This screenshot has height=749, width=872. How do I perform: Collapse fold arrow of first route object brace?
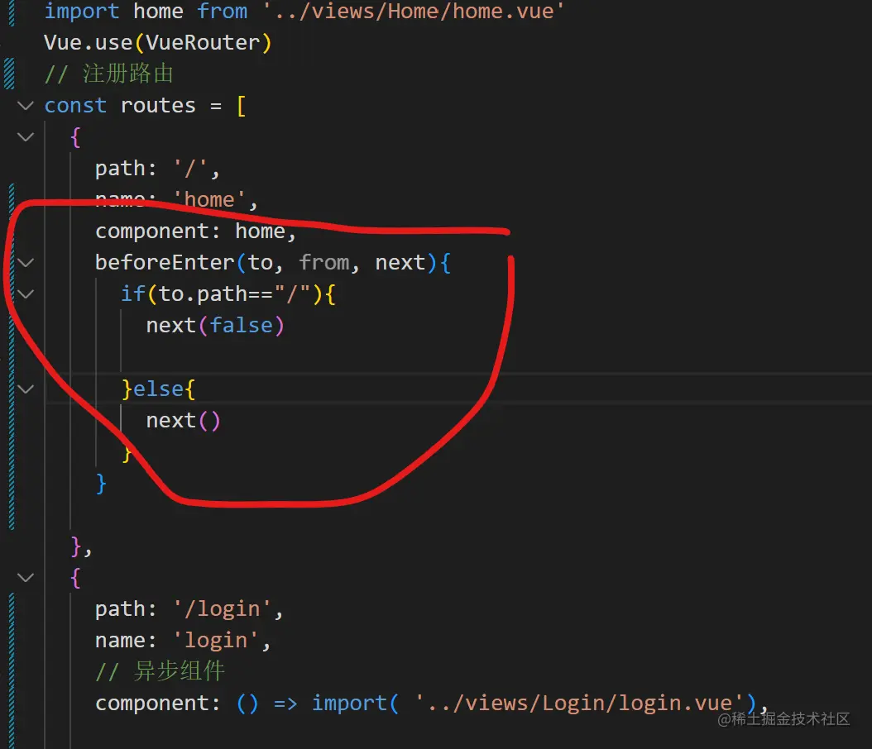pyautogui.click(x=26, y=136)
